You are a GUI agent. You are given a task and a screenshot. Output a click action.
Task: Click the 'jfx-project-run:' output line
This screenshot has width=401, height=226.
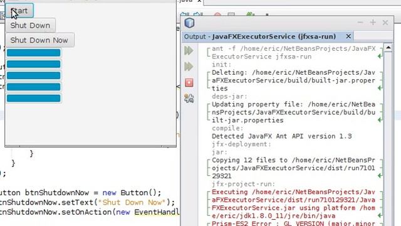coord(243,184)
